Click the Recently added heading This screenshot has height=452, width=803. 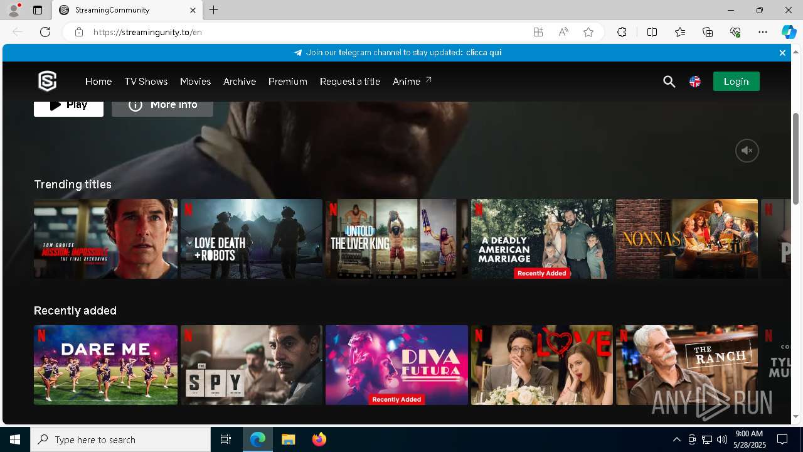click(x=75, y=310)
